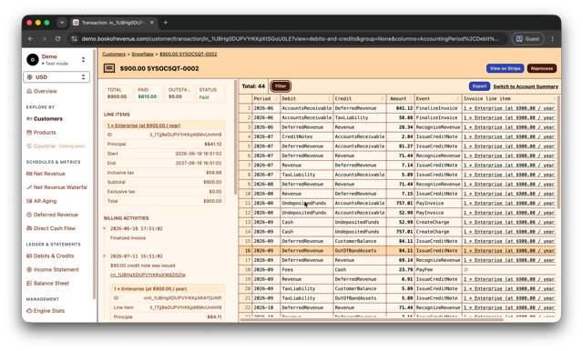Screen dimensions: 583x351
Task: Open the Guest profile button
Action: (x=528, y=38)
